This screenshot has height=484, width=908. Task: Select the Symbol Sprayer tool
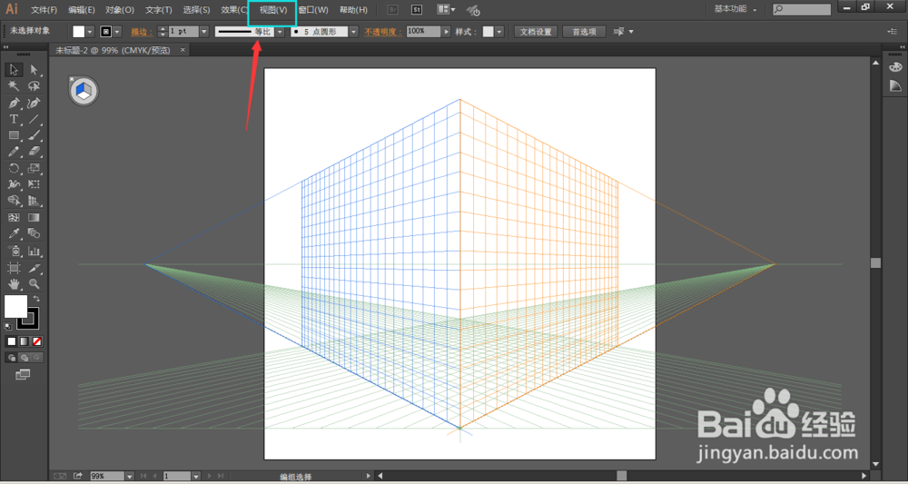coord(14,252)
